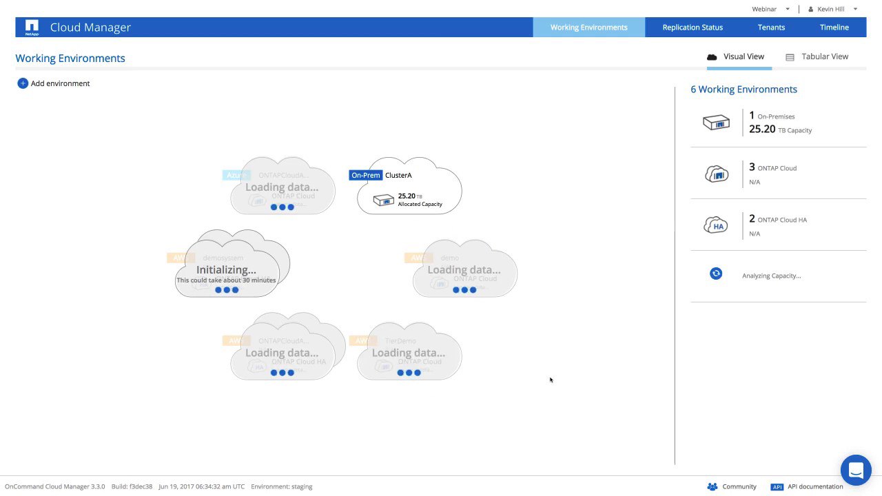882x496 pixels.
Task: Click the Add environment link
Action: pyautogui.click(x=60, y=83)
